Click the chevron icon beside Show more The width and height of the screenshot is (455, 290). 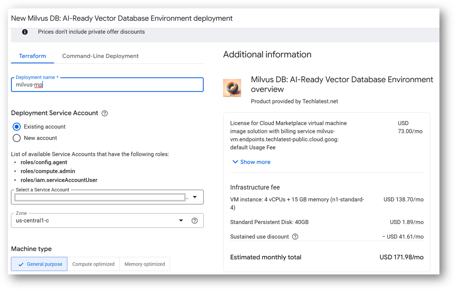click(x=235, y=162)
